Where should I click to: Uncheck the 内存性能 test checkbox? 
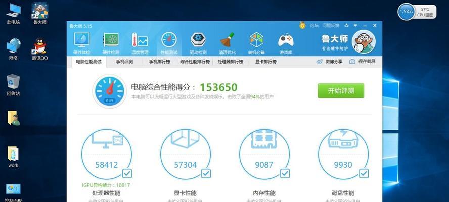(x=285, y=173)
